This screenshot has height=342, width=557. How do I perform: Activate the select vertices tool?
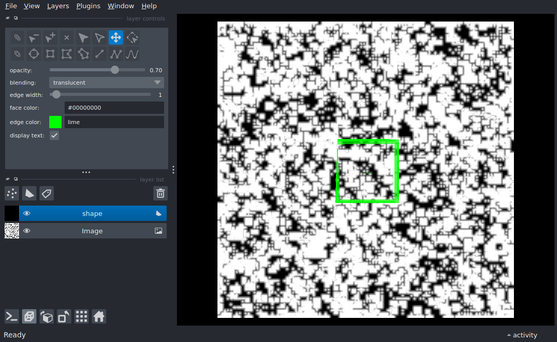click(x=100, y=37)
